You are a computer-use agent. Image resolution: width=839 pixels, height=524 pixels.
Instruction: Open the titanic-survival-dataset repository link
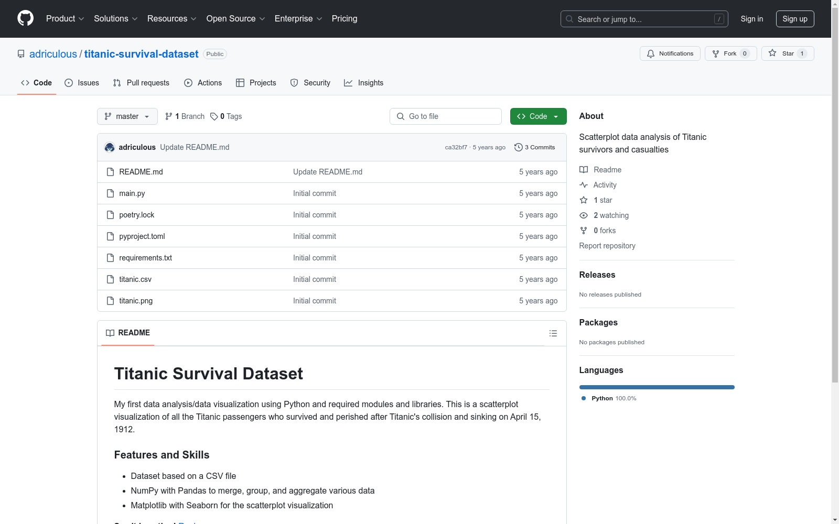pos(141,54)
